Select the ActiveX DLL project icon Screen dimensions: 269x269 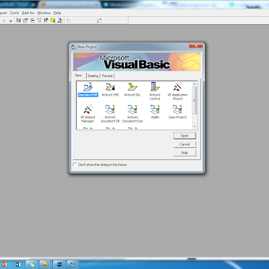point(132,89)
